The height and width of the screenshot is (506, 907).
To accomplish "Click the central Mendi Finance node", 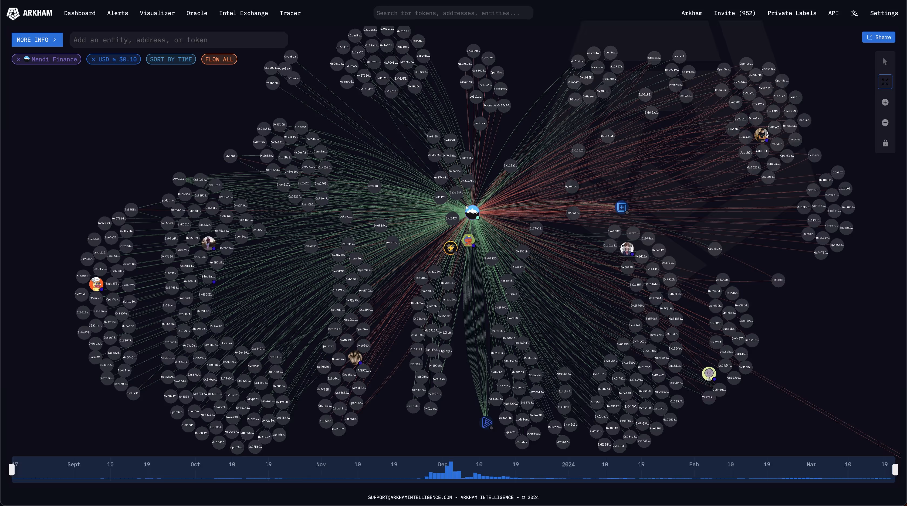I will tap(472, 212).
